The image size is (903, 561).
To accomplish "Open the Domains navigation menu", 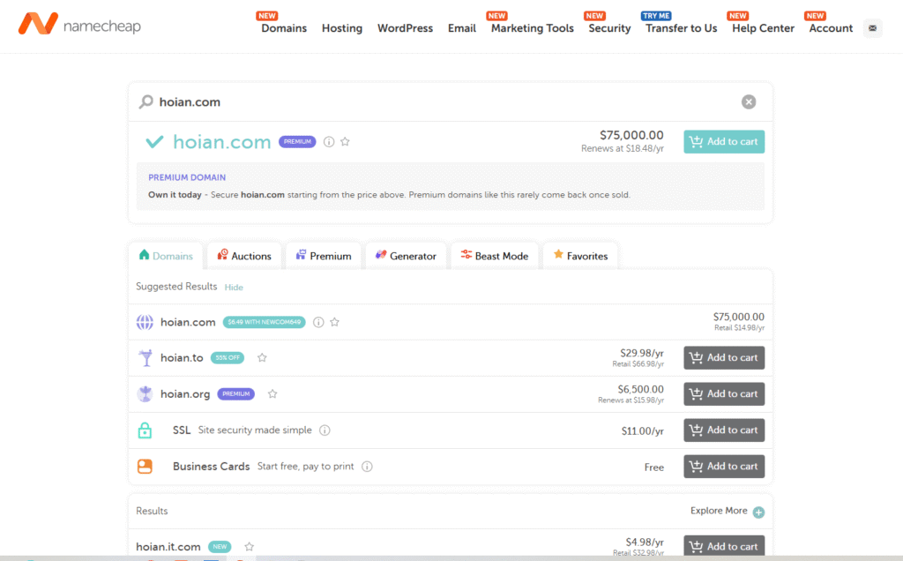I will pyautogui.click(x=284, y=28).
